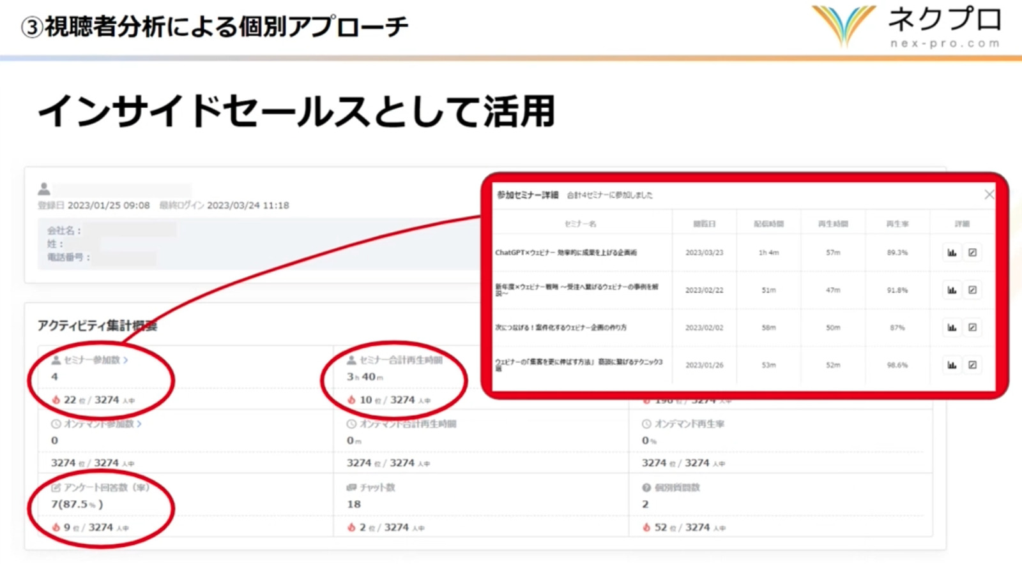Click edit icon in ChatGPT×ウェビナー row

point(972,253)
